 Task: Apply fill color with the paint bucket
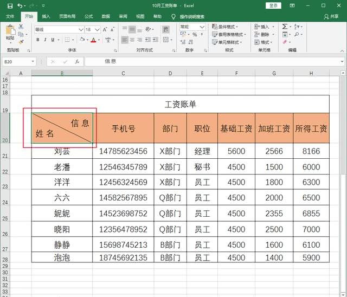point(82,40)
